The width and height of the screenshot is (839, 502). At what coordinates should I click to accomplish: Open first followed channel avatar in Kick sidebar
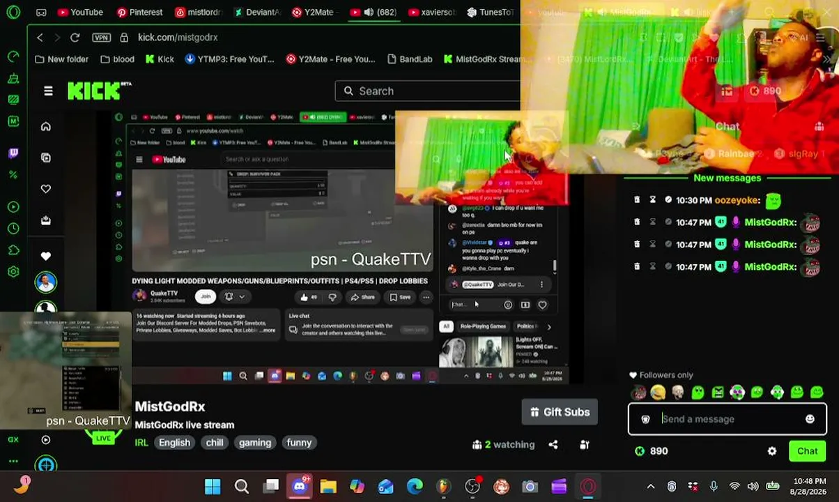pyautogui.click(x=46, y=282)
